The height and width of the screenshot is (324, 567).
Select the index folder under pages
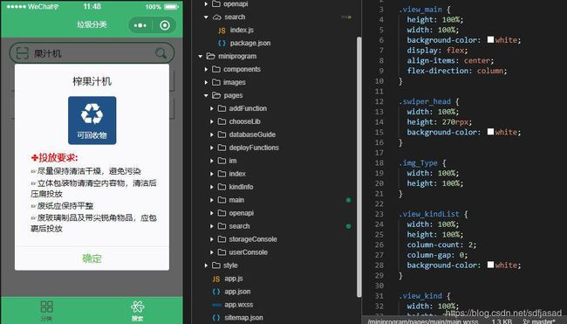point(237,174)
